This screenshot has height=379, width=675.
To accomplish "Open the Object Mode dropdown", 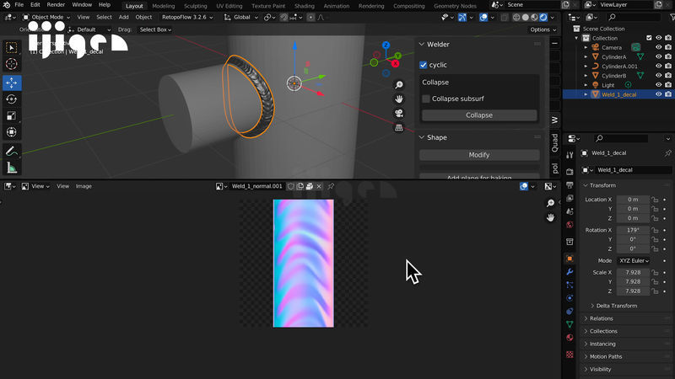I will (x=46, y=17).
